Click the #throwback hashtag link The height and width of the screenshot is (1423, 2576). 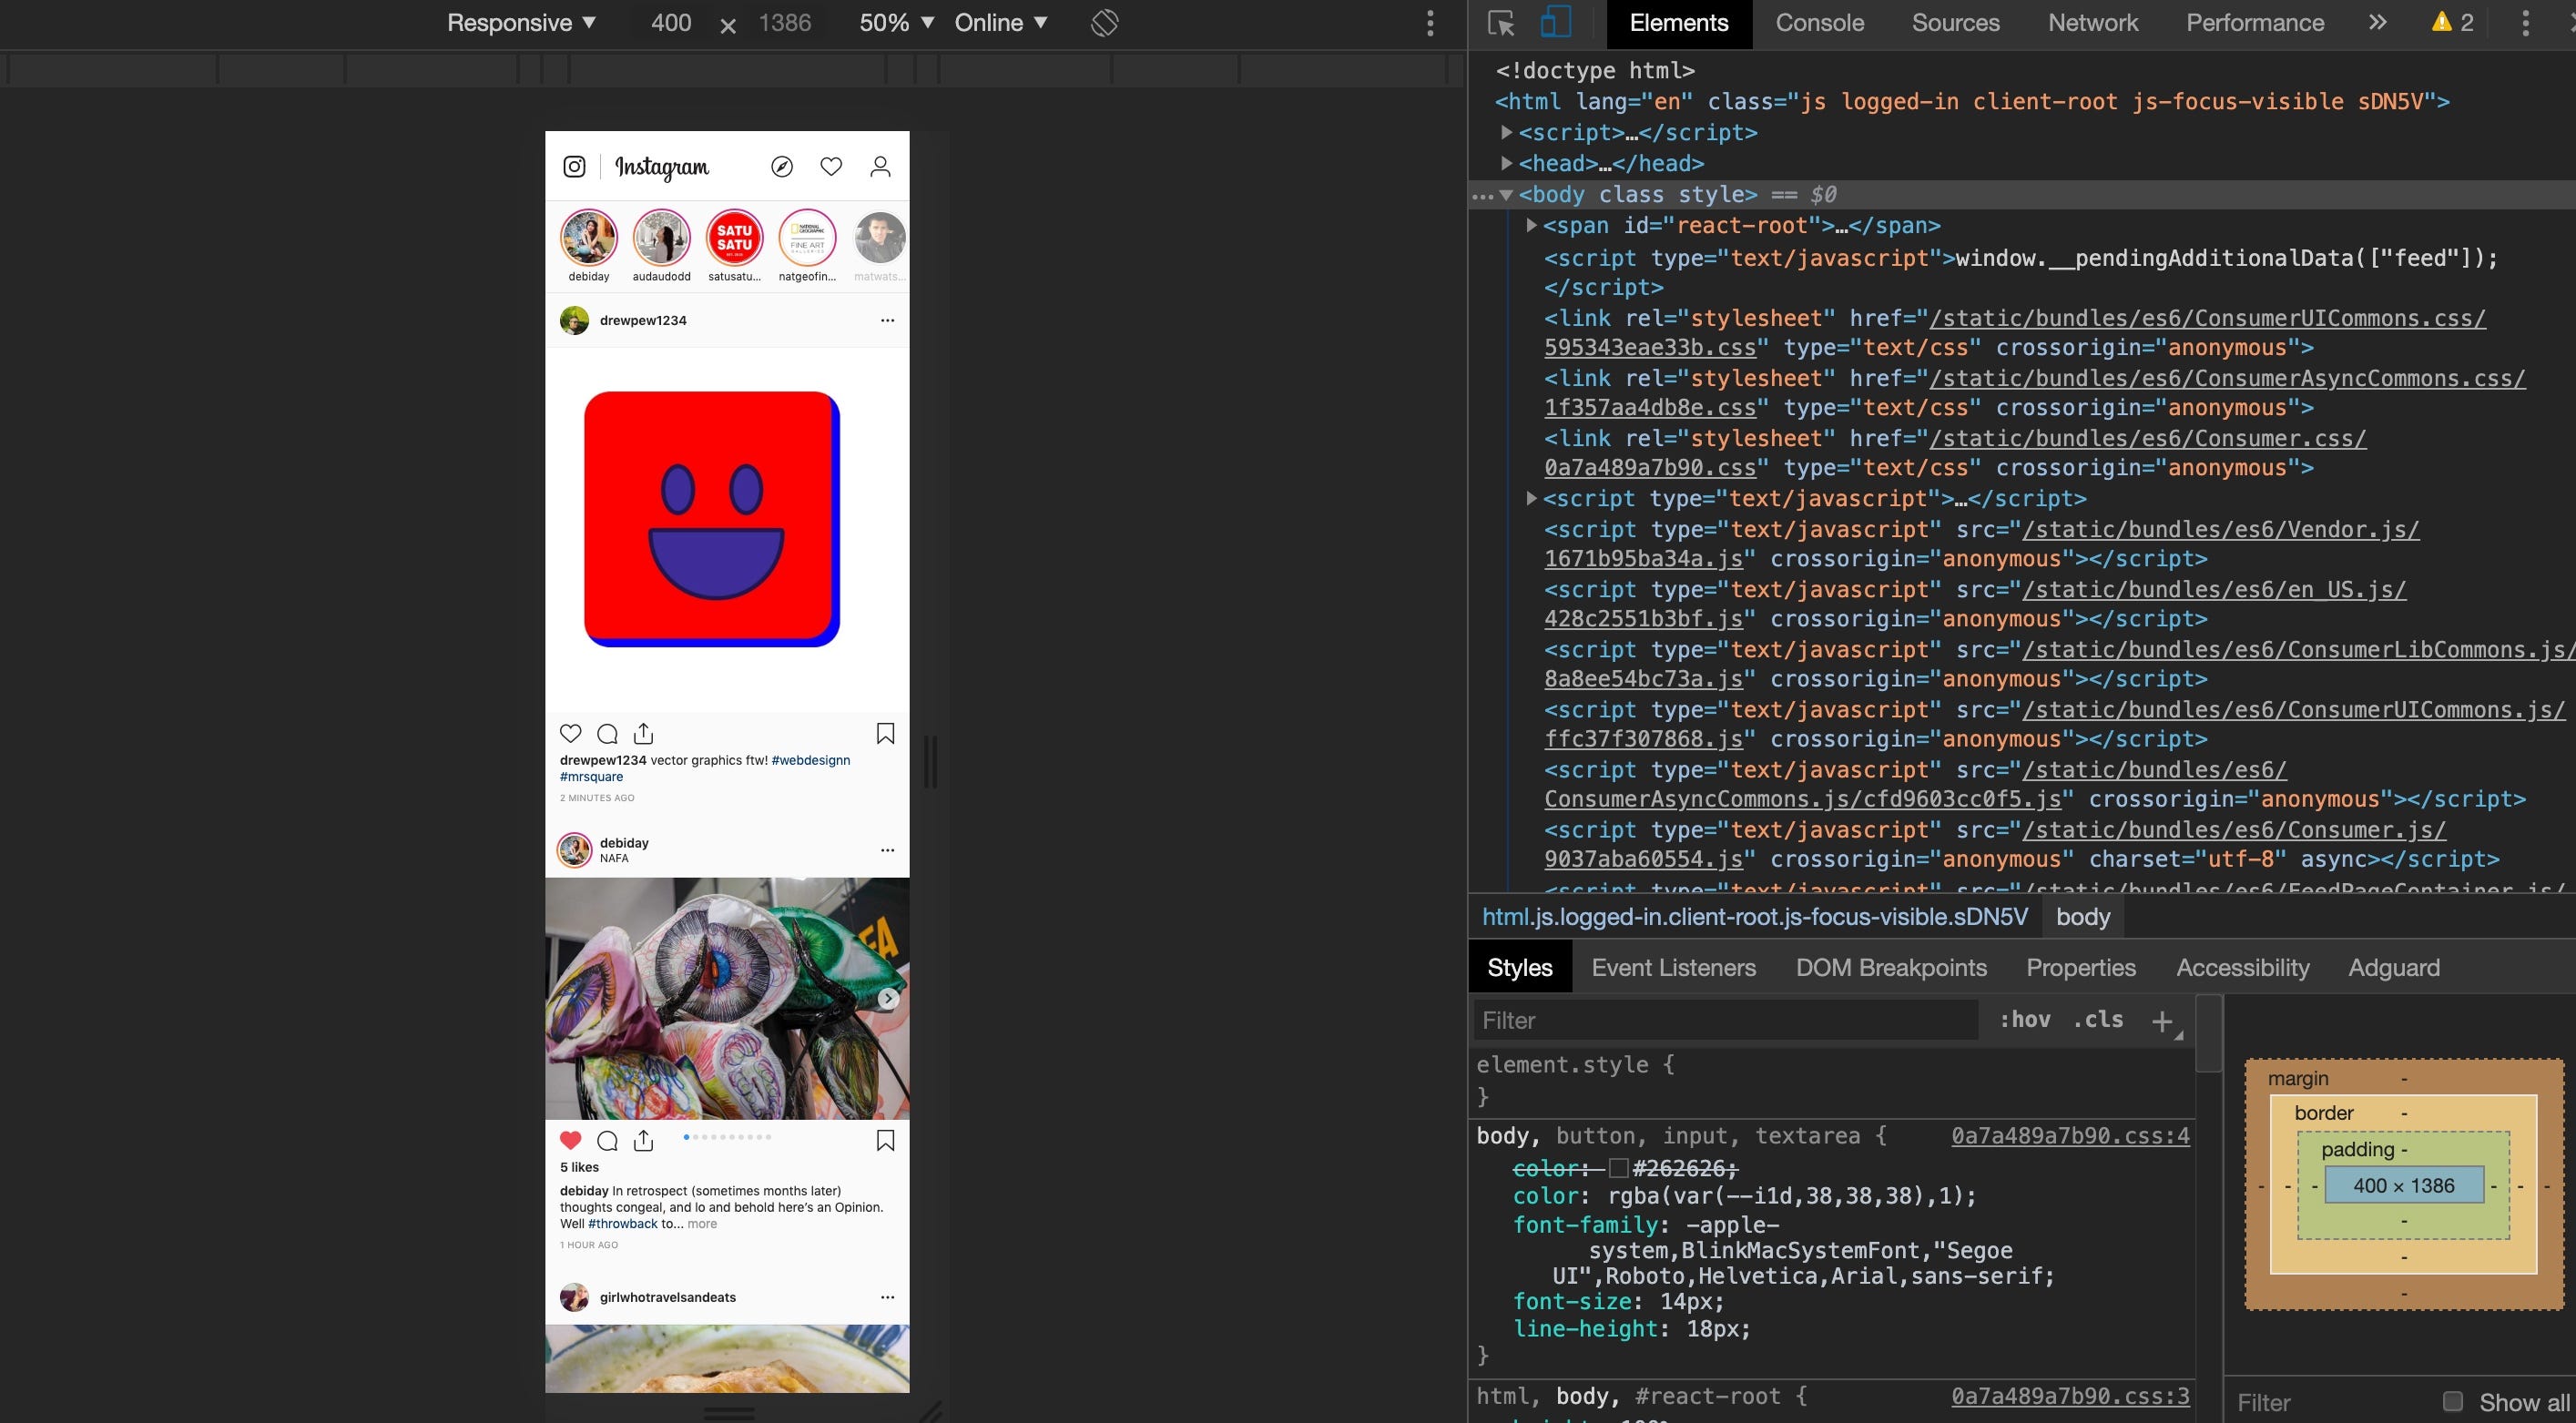coord(623,1224)
